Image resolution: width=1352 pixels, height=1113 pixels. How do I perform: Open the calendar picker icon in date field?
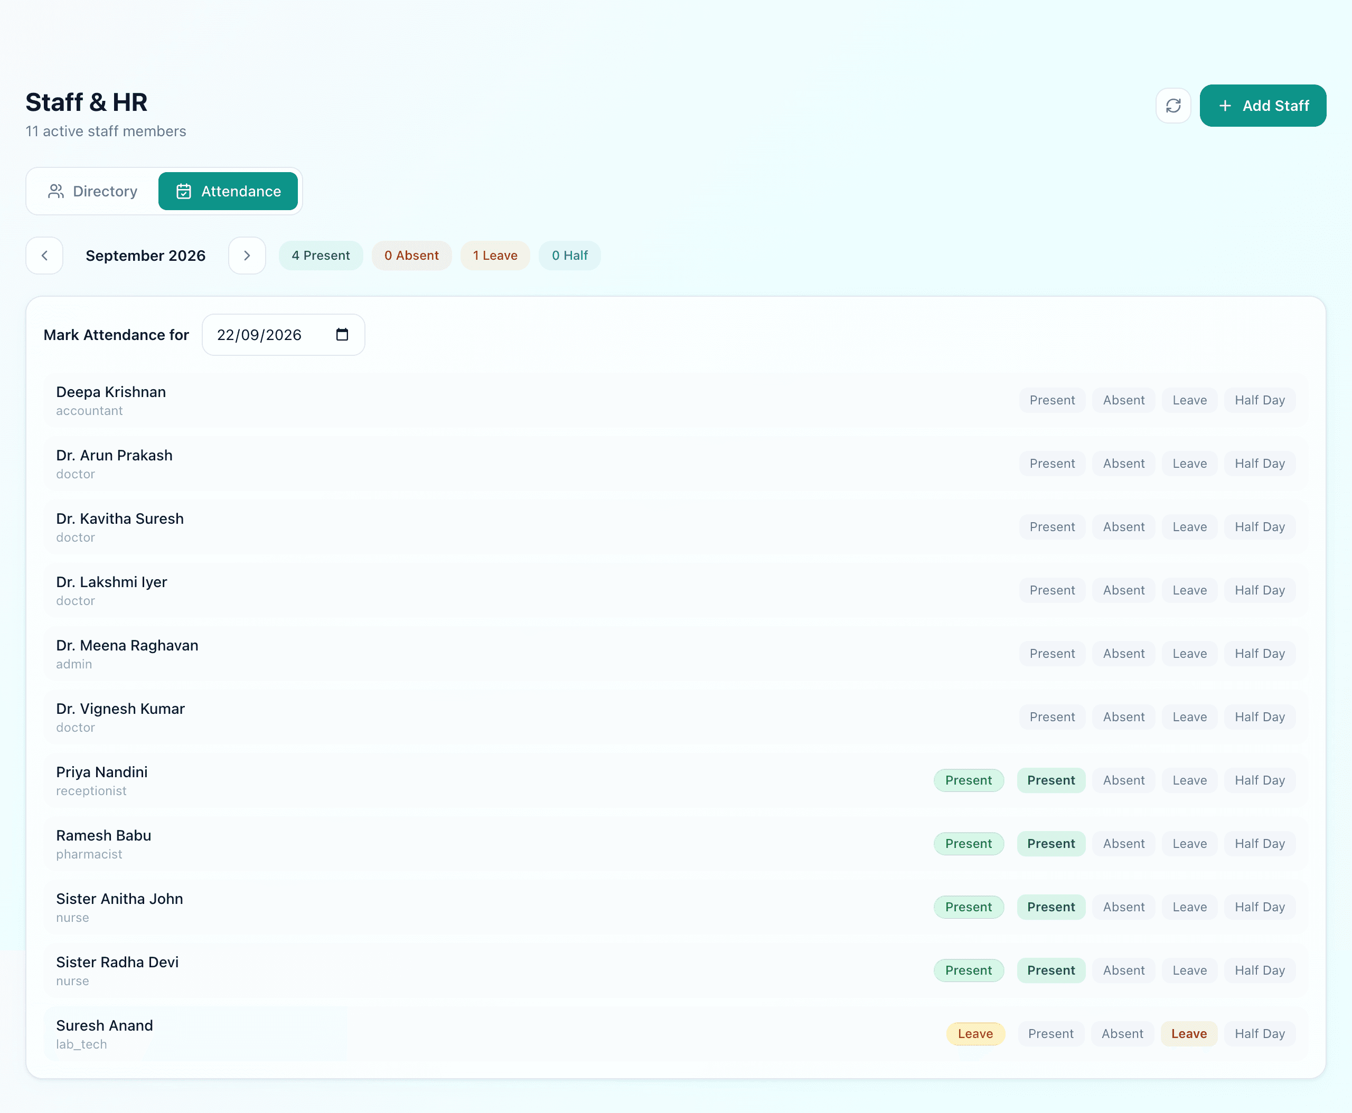pos(342,335)
